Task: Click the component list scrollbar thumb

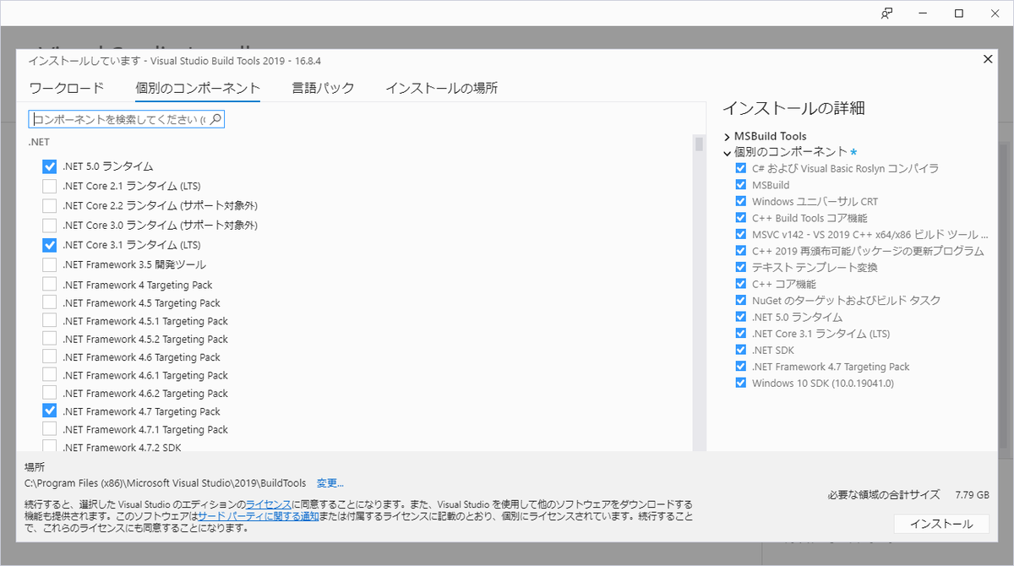Action: [x=699, y=144]
